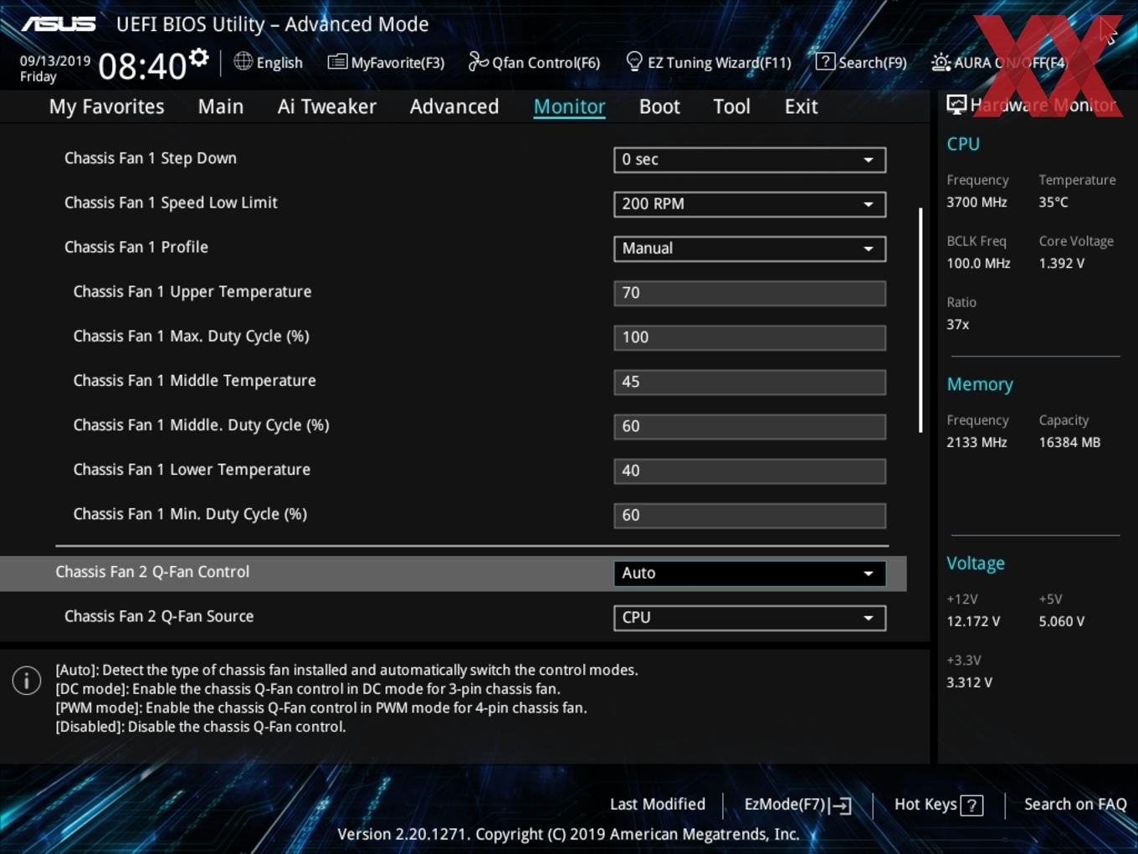Click the 08:40 clock time

142,66
